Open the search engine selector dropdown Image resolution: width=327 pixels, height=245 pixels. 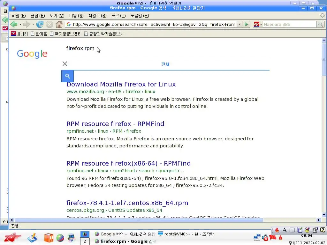click(x=258, y=24)
